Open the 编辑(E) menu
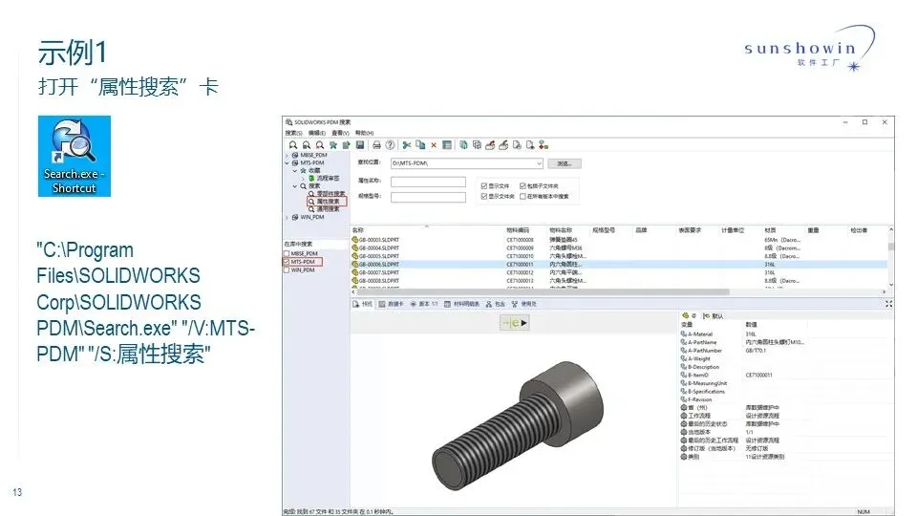The height and width of the screenshot is (516, 917). pyautogui.click(x=317, y=133)
